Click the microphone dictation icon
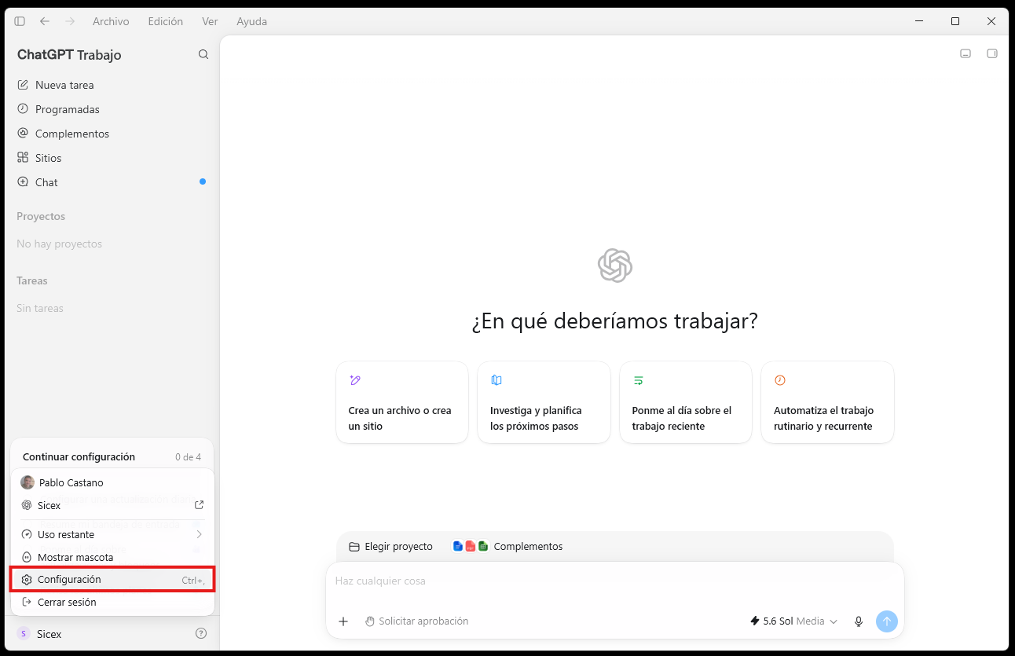This screenshot has height=656, width=1015. (x=859, y=621)
